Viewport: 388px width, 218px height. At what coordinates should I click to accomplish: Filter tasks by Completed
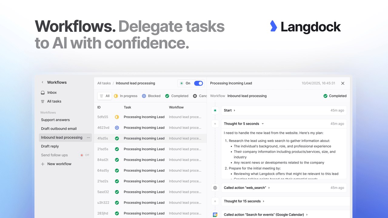(177, 96)
